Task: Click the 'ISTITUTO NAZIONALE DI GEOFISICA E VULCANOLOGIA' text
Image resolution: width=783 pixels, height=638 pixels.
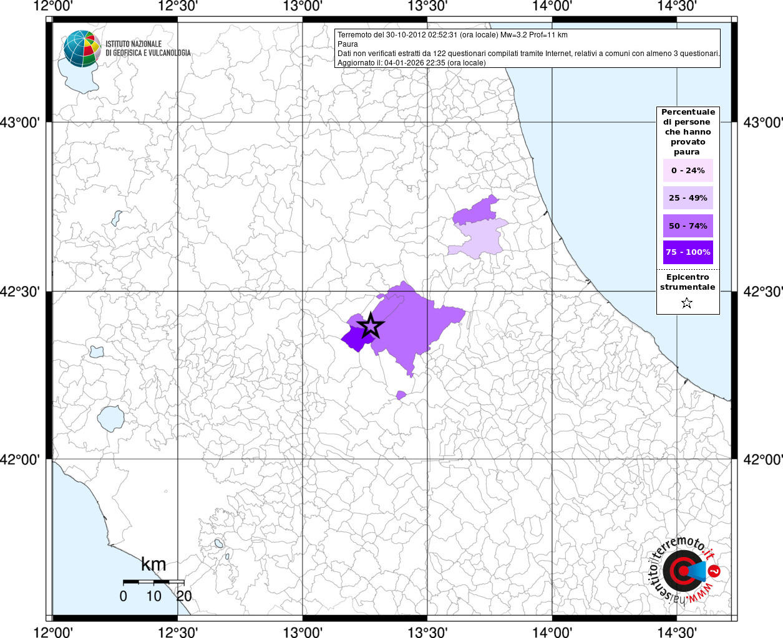Action: point(148,49)
